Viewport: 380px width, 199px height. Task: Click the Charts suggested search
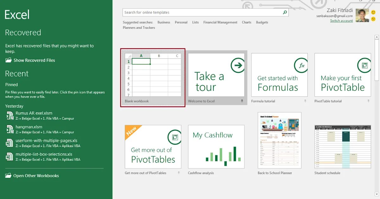[x=247, y=22]
